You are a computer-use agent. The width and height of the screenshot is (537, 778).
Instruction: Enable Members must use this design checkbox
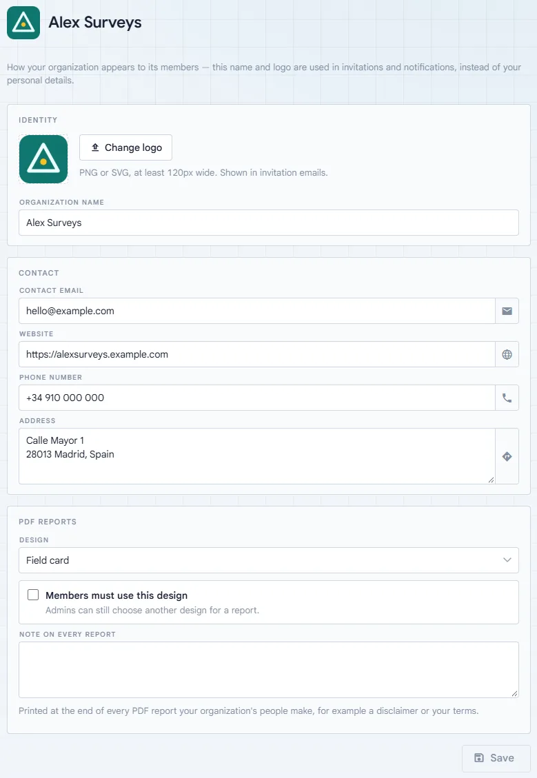[x=33, y=595]
